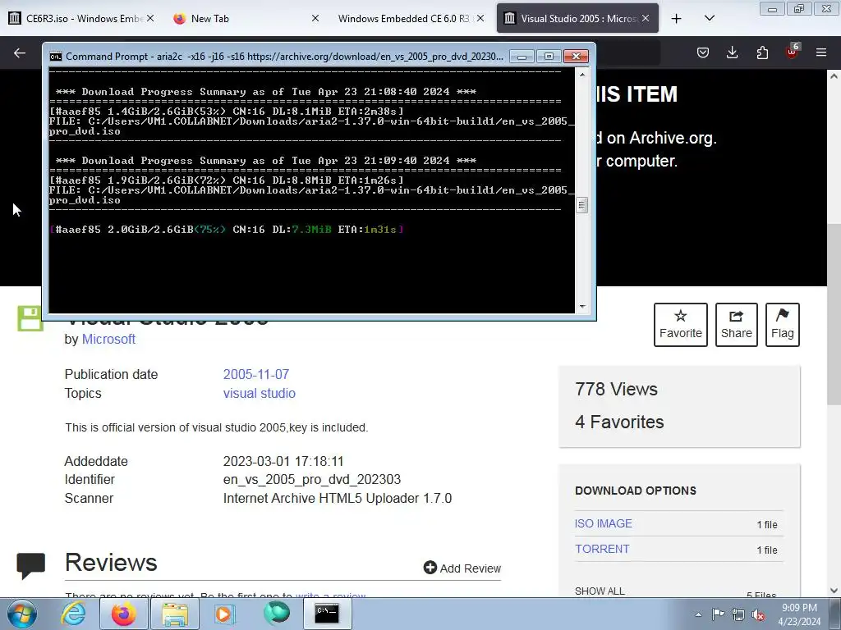Open the Firefox hamburger menu
The height and width of the screenshot is (630, 841).
click(821, 52)
